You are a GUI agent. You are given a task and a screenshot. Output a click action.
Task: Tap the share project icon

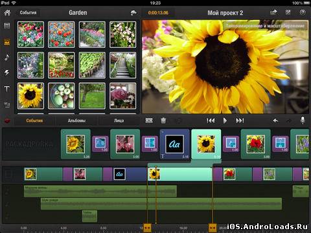pos(273,12)
